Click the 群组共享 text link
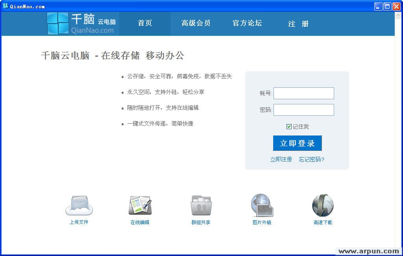This screenshot has width=403, height=256. click(x=201, y=222)
